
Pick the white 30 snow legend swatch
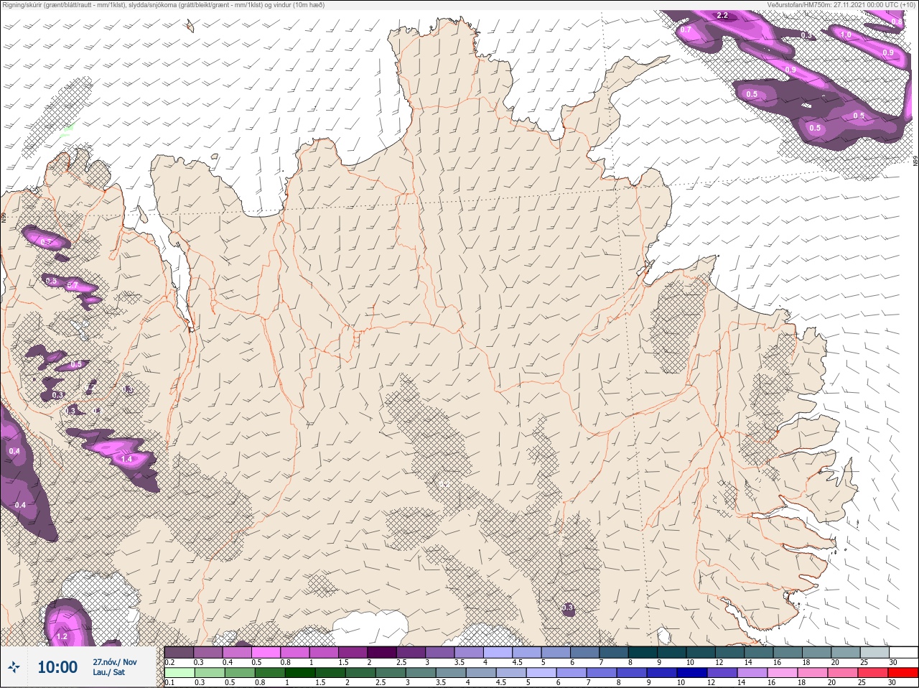[x=904, y=652]
